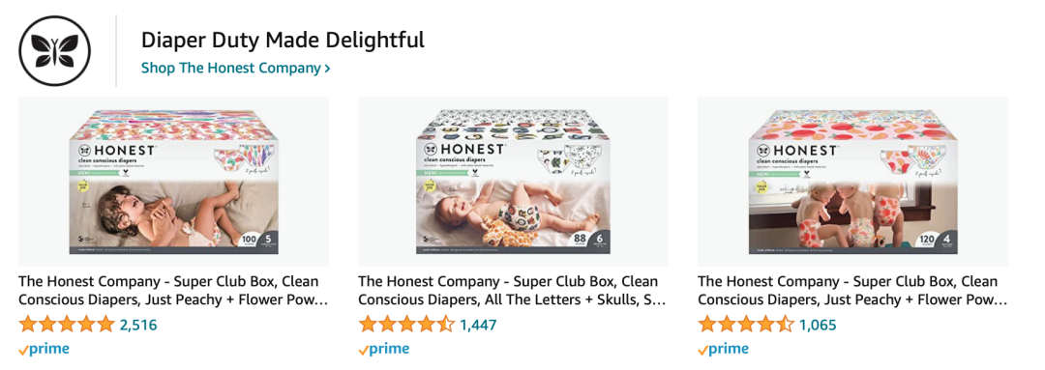1045x370 pixels.
Task: Click the Prime badge under third product
Action: click(723, 350)
